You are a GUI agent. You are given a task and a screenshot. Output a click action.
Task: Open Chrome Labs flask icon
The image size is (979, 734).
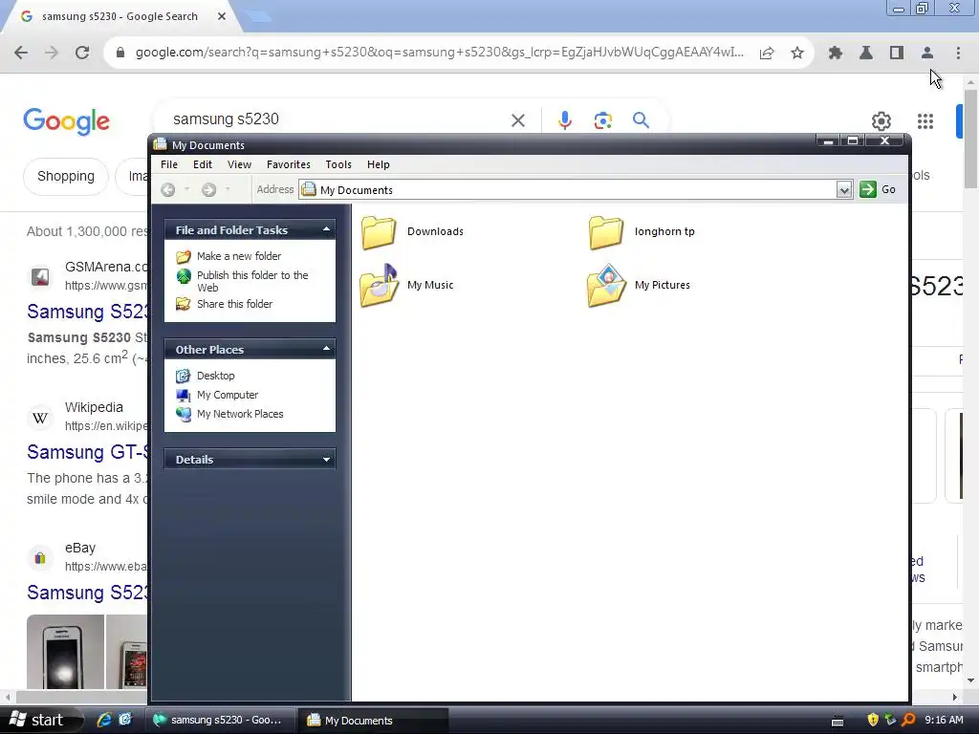pos(866,54)
